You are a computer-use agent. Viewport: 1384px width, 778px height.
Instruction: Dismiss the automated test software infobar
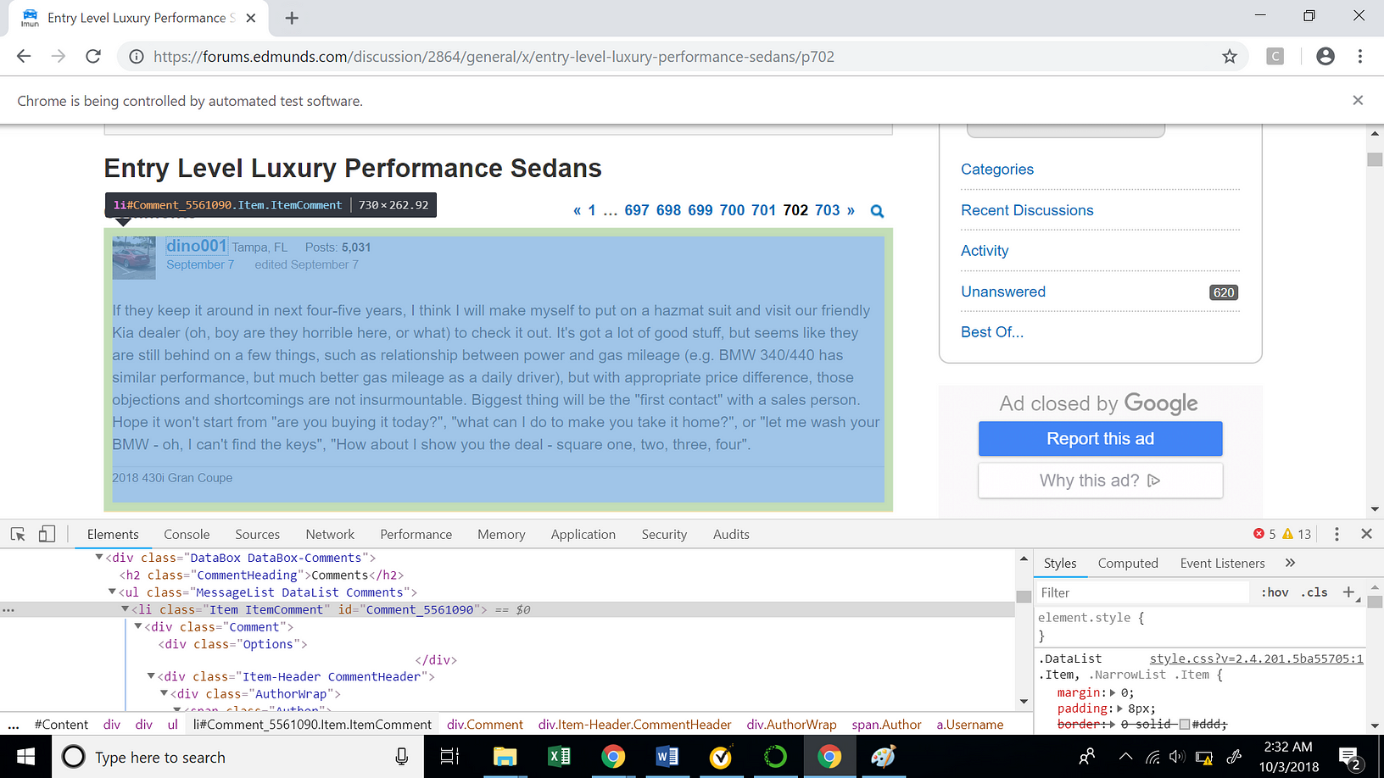[x=1358, y=100]
